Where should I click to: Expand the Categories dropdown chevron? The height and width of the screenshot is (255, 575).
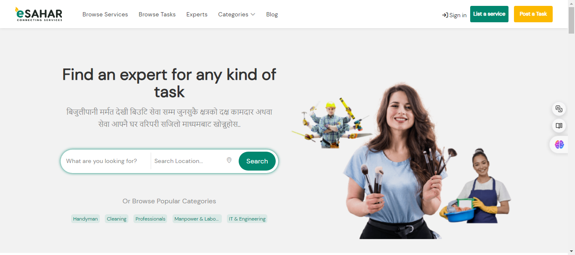pyautogui.click(x=253, y=14)
